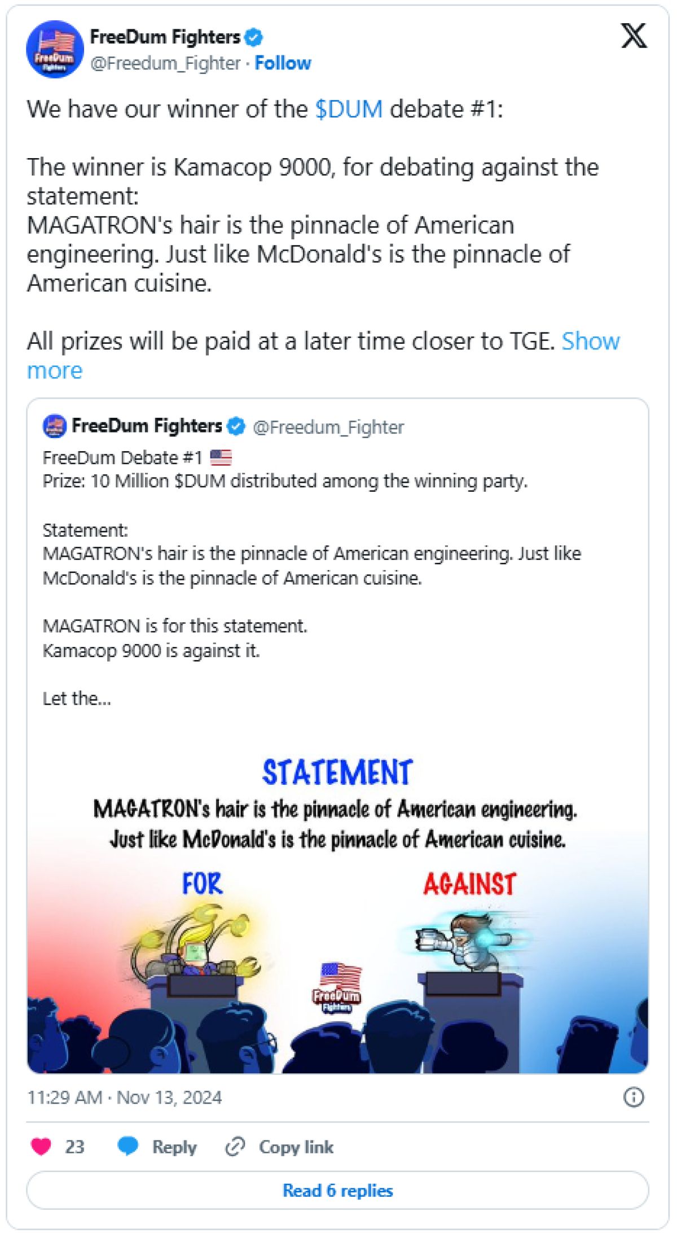Open quoted tweet's FreeDum Fighters name
The image size is (677, 1233).
[x=147, y=426]
